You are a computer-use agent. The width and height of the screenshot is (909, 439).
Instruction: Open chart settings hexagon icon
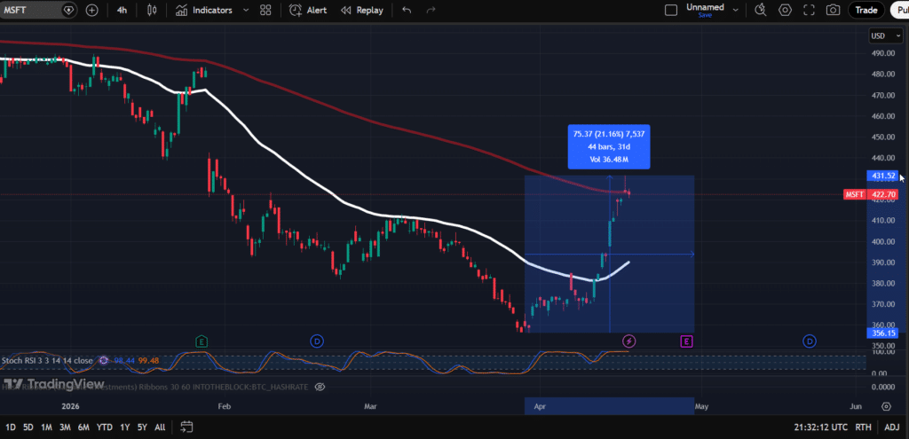click(x=785, y=11)
